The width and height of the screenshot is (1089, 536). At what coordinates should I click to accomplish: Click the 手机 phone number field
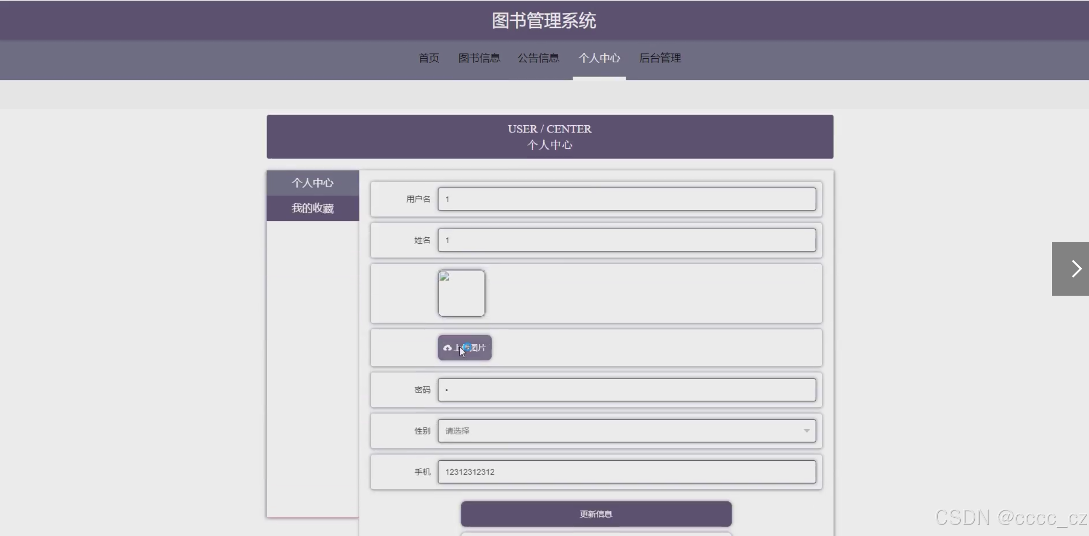point(626,472)
